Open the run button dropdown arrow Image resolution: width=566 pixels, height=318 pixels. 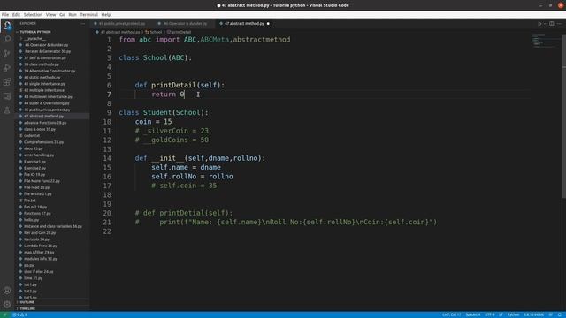click(x=545, y=24)
